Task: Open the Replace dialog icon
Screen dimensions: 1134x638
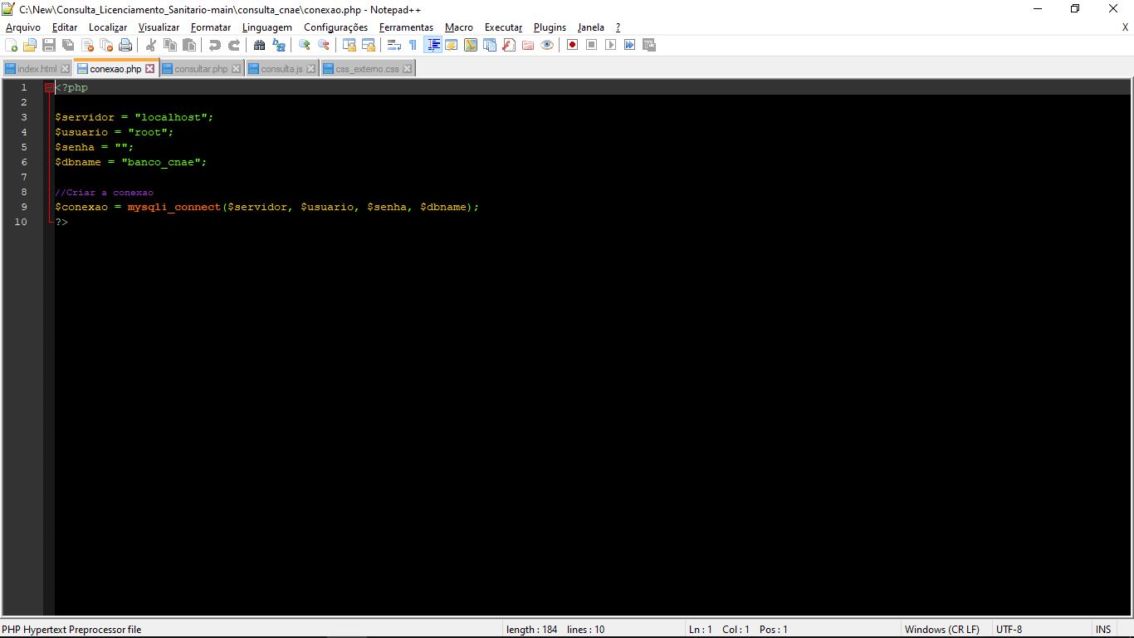Action: [x=279, y=45]
